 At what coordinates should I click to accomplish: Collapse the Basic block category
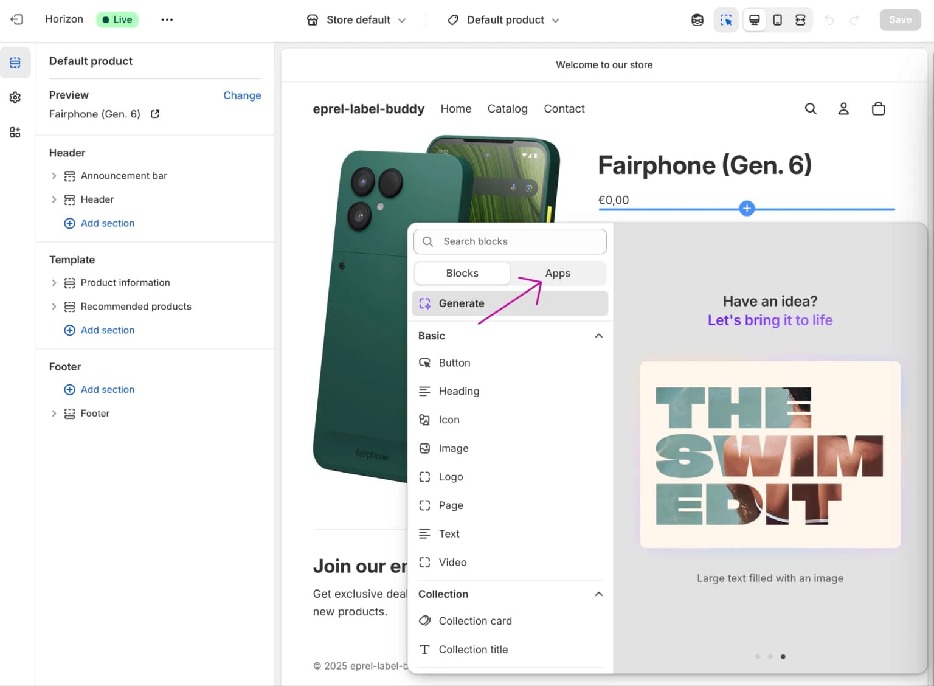(x=599, y=336)
